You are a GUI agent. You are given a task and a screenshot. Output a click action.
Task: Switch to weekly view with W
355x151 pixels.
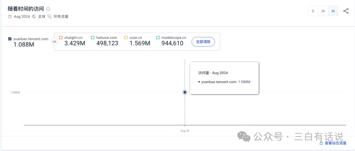(323, 11)
